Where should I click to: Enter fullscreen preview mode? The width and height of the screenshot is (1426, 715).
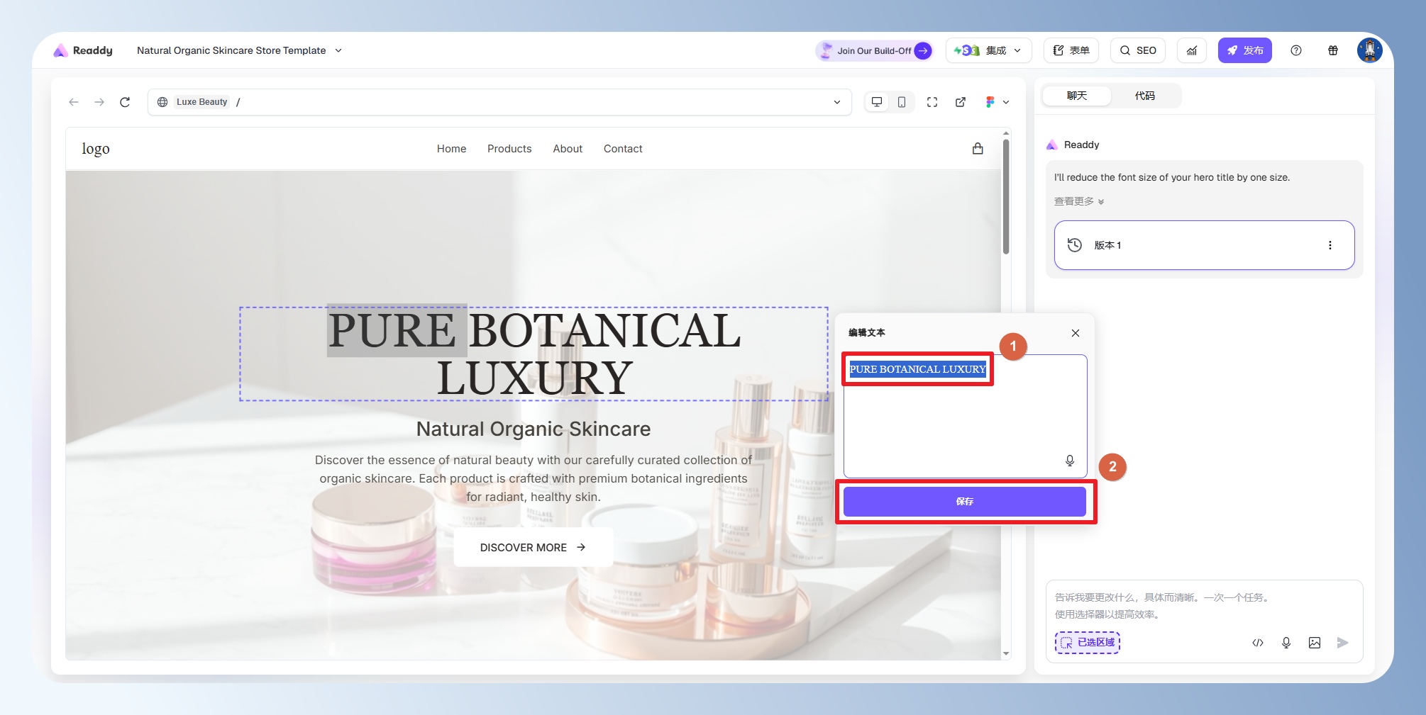(932, 102)
